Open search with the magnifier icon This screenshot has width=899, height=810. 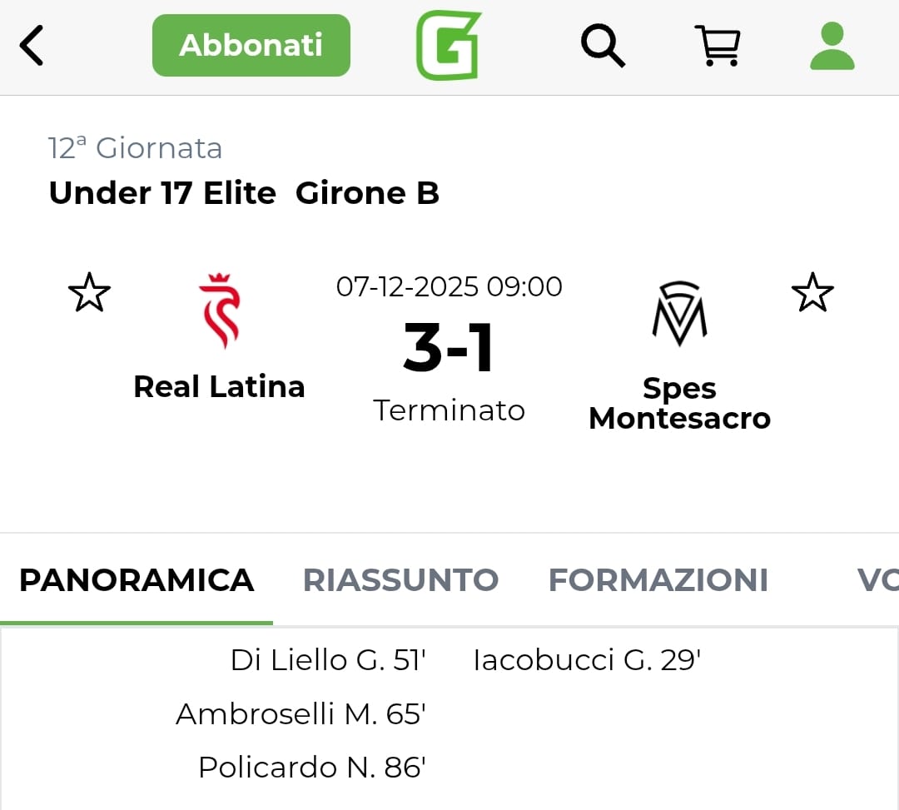(603, 46)
